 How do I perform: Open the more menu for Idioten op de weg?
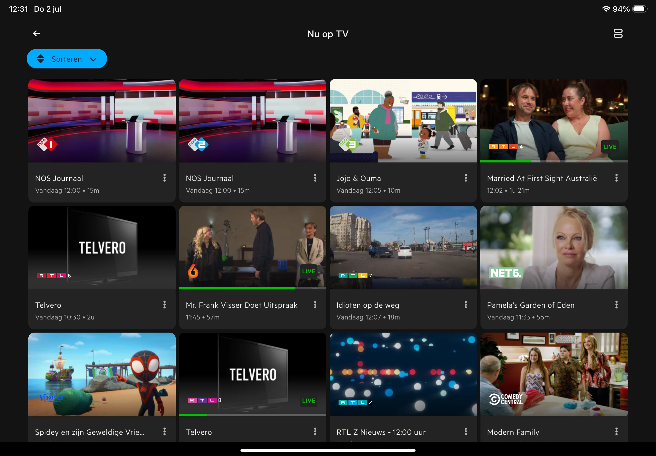[x=466, y=305]
